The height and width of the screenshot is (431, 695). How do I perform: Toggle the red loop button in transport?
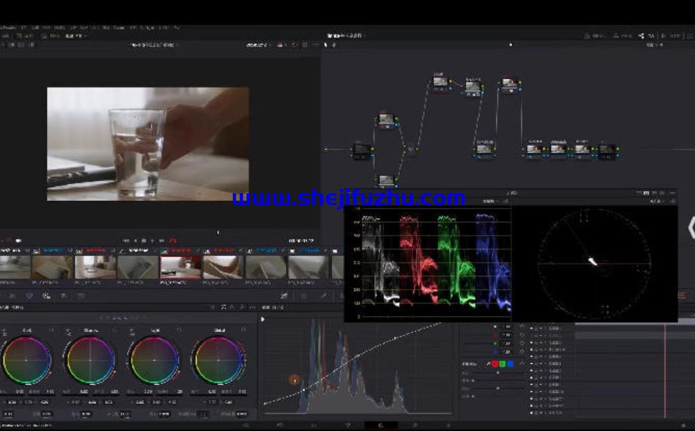tap(173, 240)
